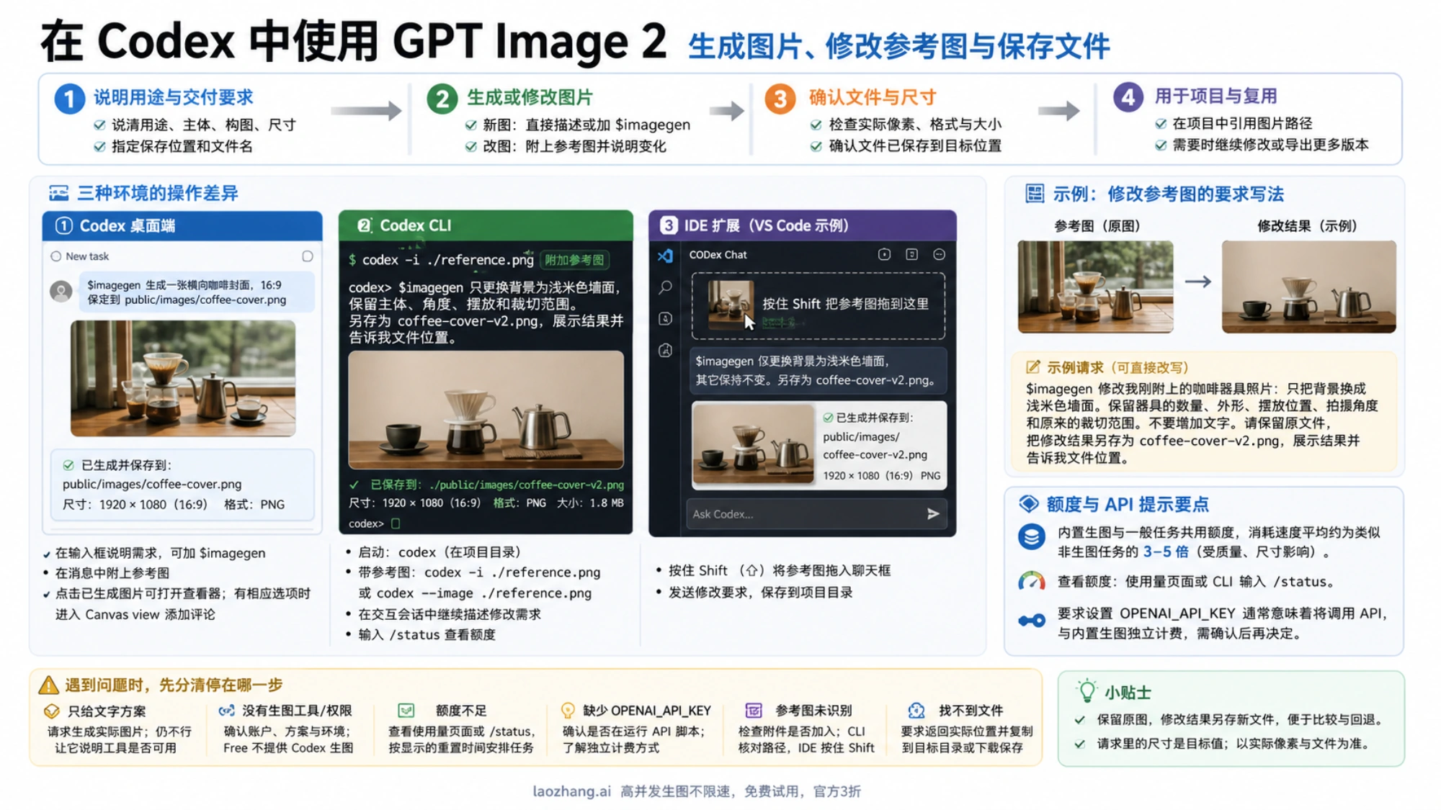Open the 参考图（原图）example image
This screenshot has width=1441, height=810.
pos(1095,287)
